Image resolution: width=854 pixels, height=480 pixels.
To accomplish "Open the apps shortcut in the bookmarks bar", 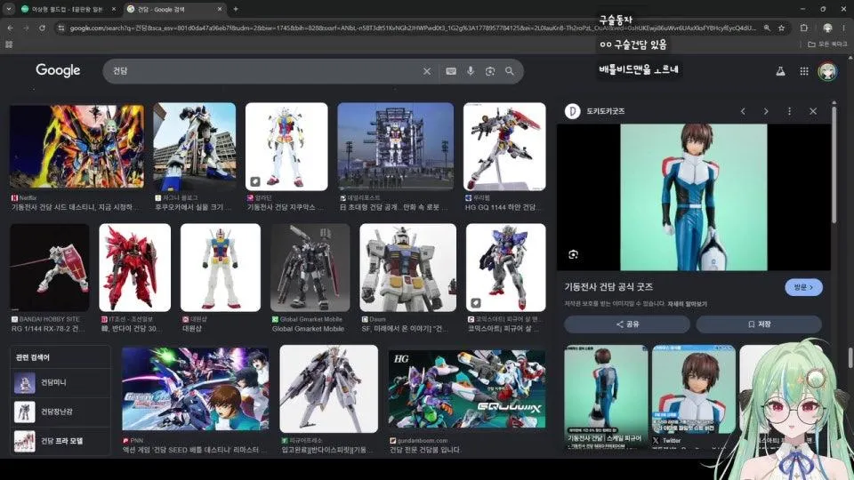I will pos(9,44).
